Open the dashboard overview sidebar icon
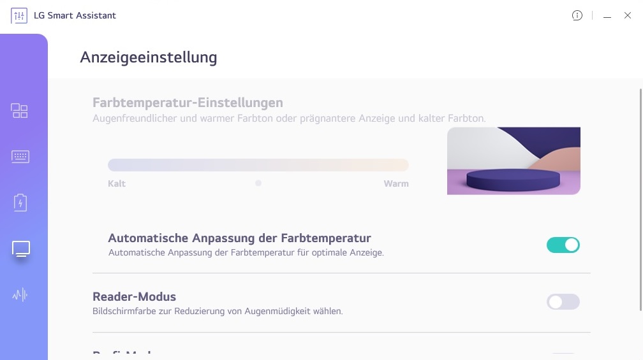The width and height of the screenshot is (643, 360). pyautogui.click(x=20, y=111)
